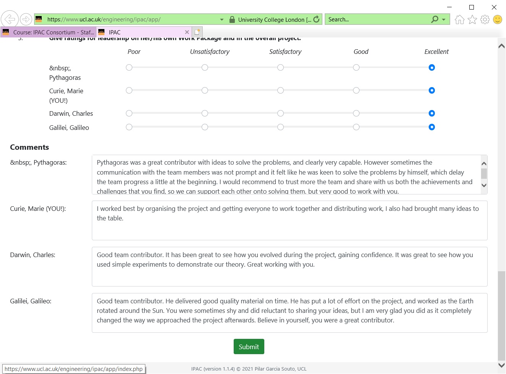506x374 pixels.
Task: Close the browser window
Action: [x=494, y=7]
